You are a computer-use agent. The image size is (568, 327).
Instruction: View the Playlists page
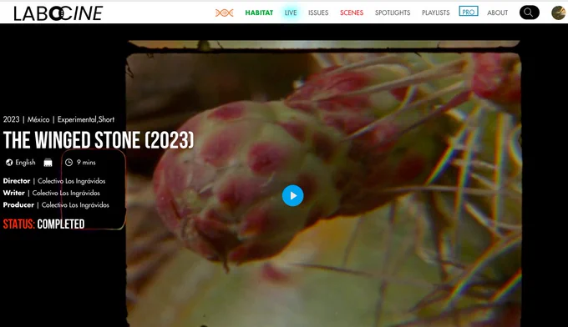click(435, 13)
